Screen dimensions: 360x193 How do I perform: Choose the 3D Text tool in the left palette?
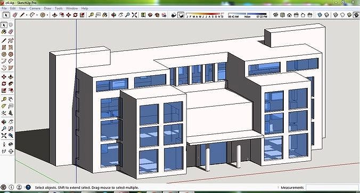click(x=11, y=113)
